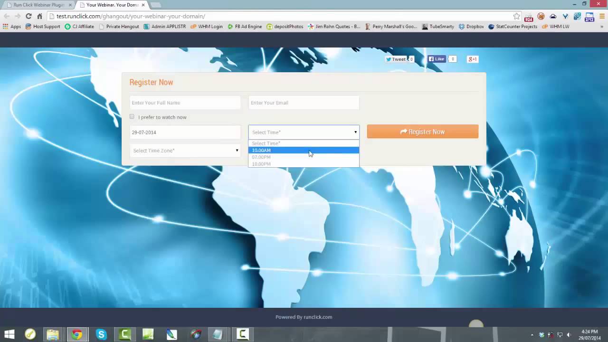Open the Private Hangout bookmark
The height and width of the screenshot is (342, 608).
coord(119,27)
